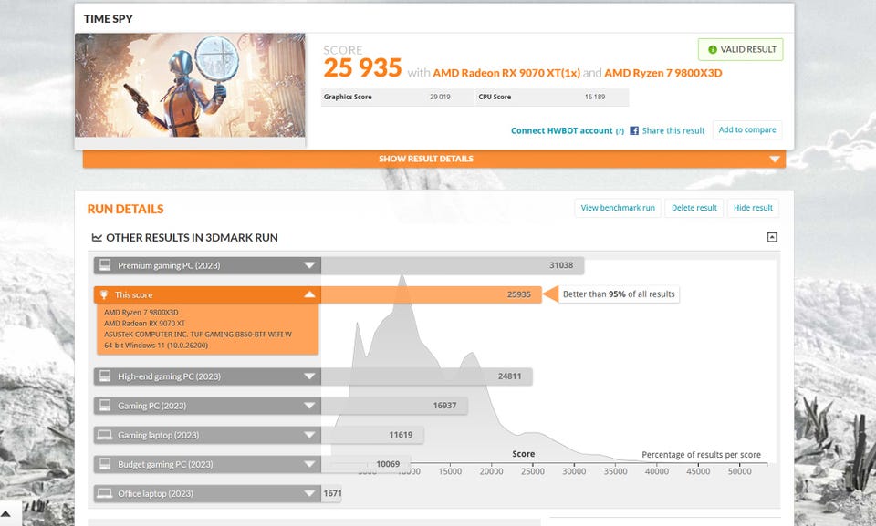Click the trophy icon on This score row
The width and height of the screenshot is (876, 526).
pos(103,294)
